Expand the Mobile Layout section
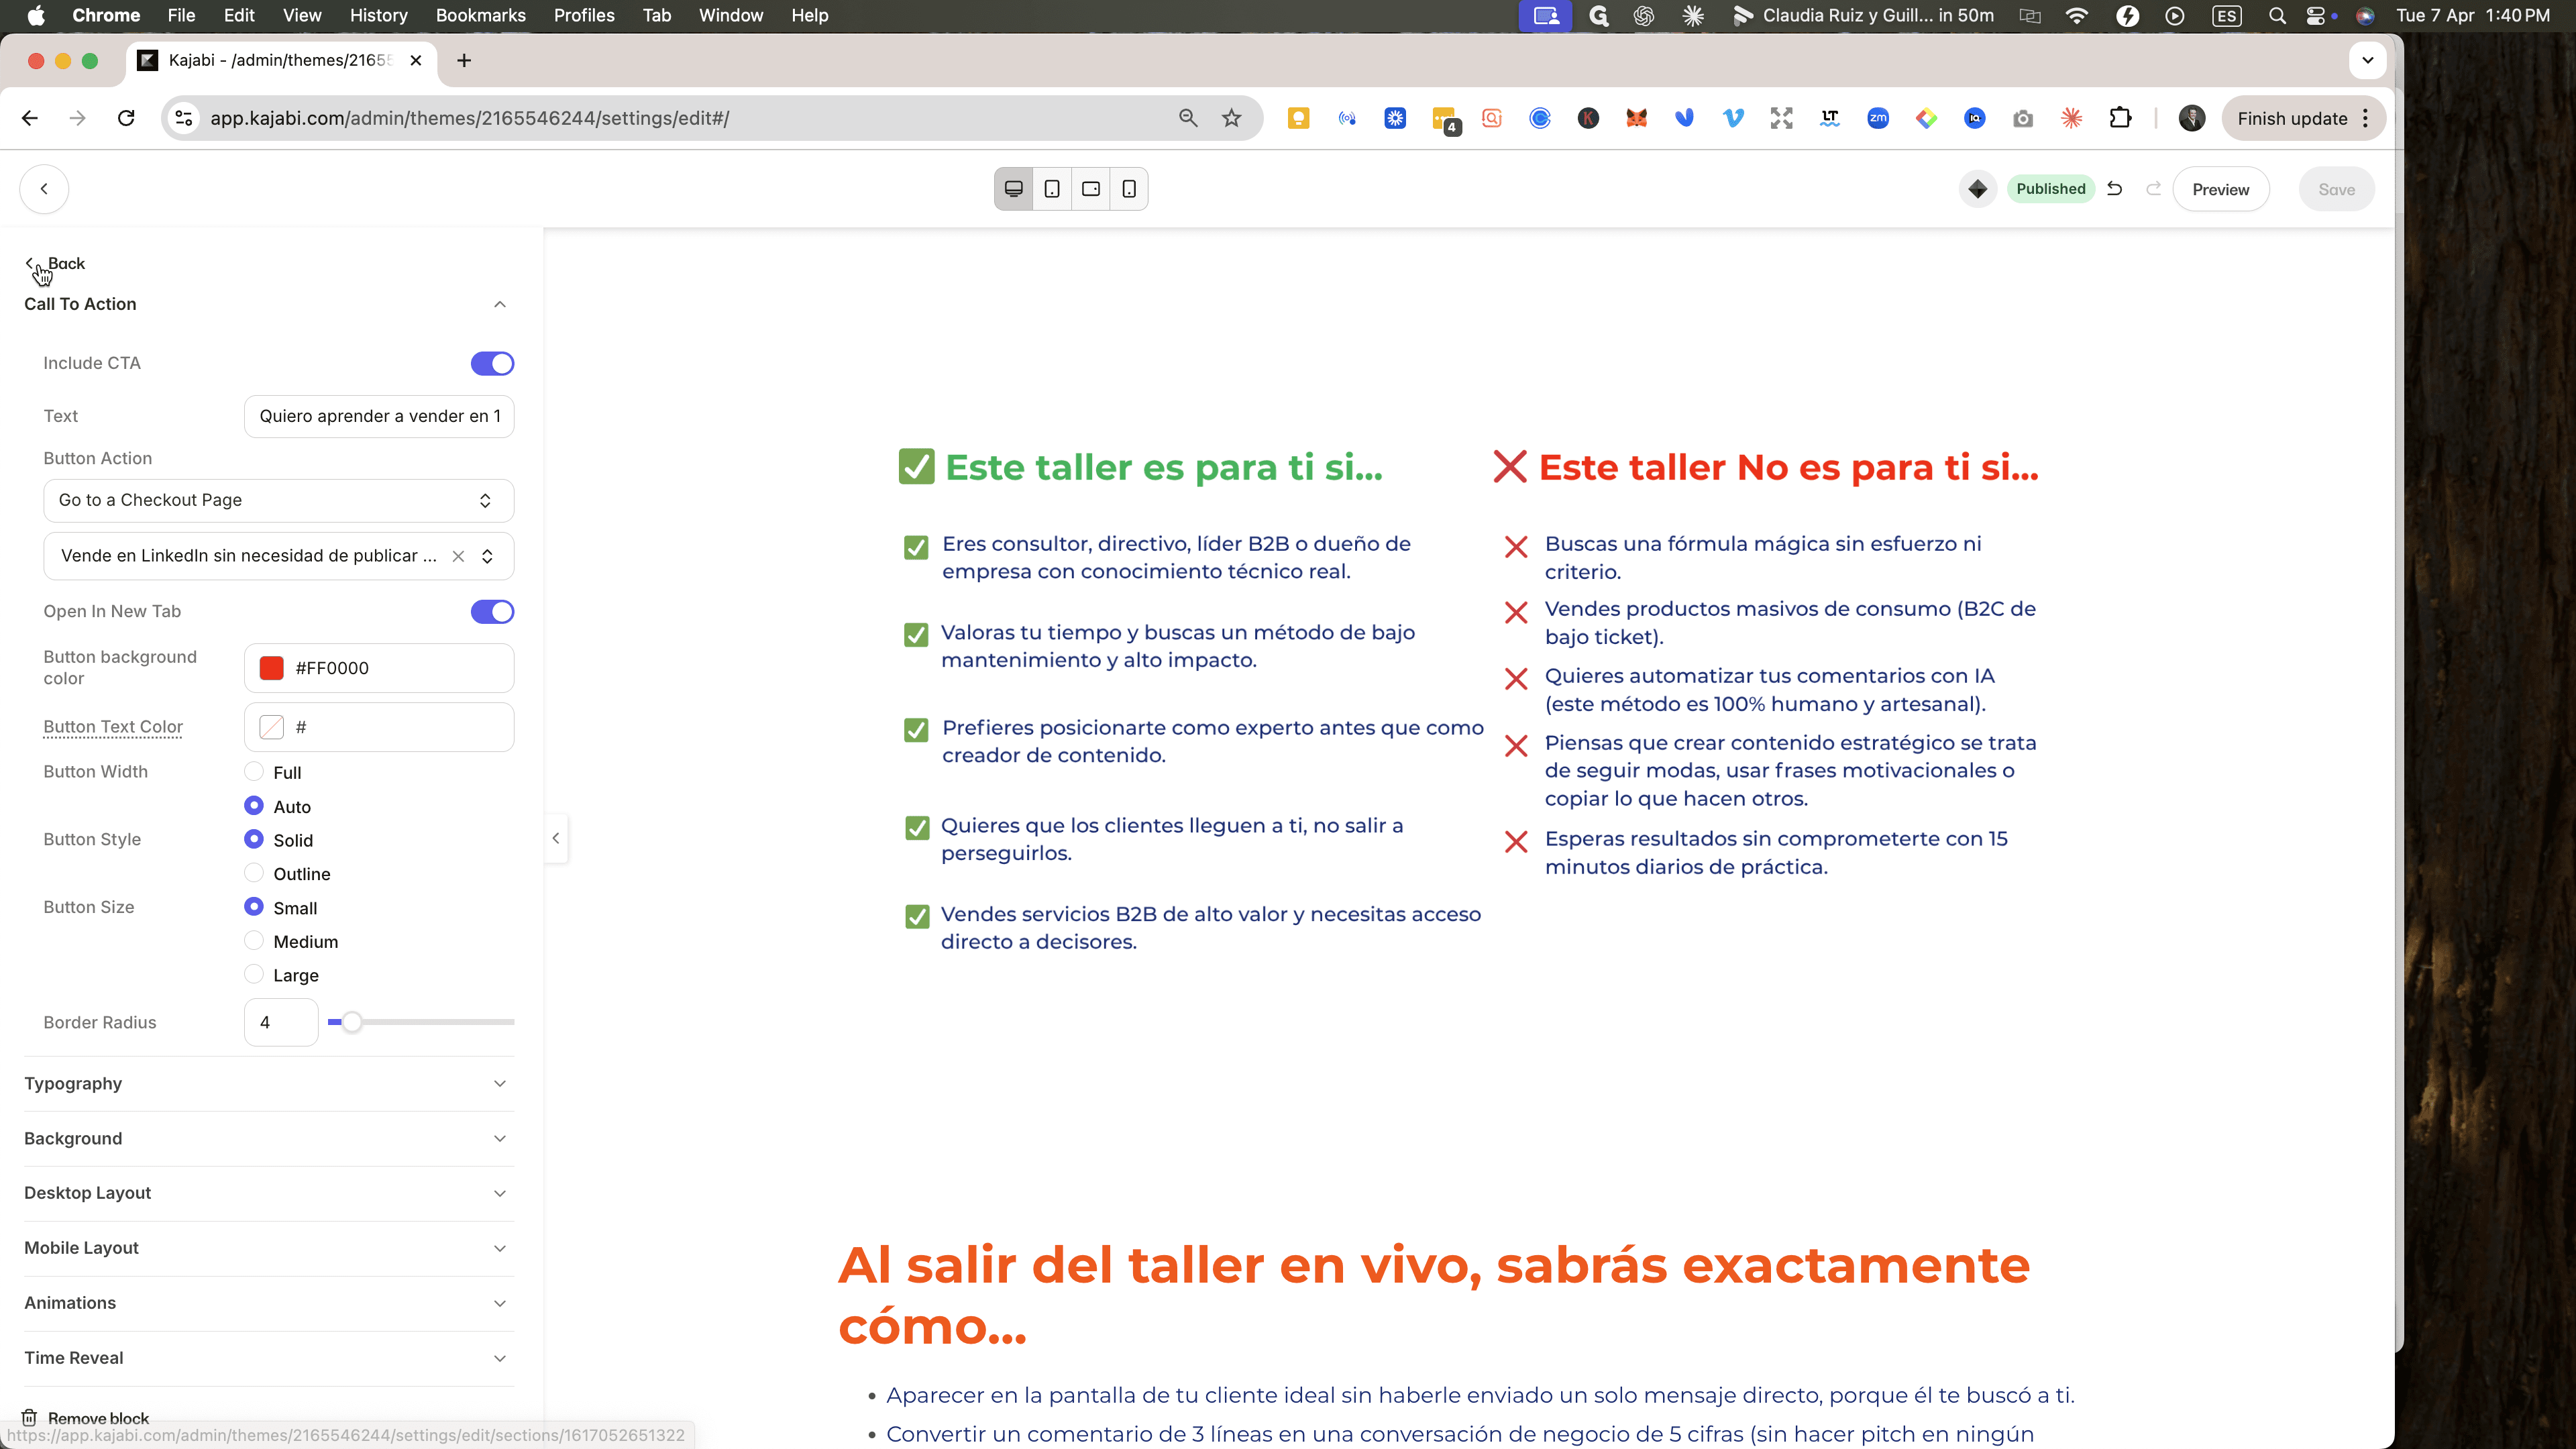 click(x=268, y=1248)
